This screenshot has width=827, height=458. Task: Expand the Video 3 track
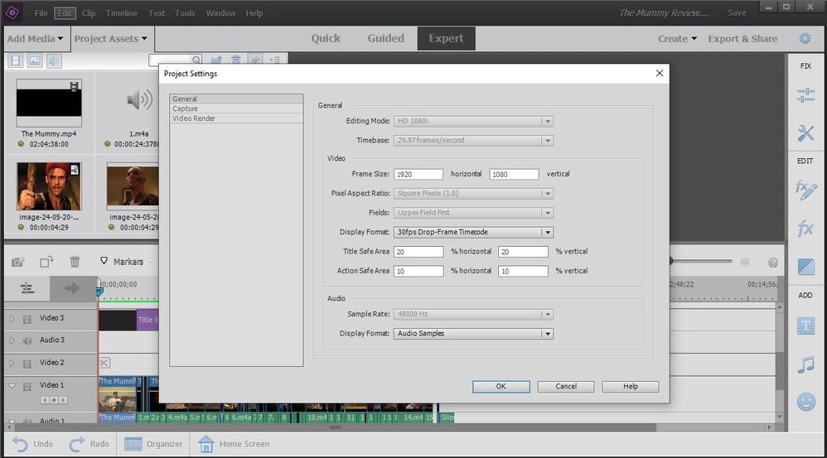coord(12,318)
